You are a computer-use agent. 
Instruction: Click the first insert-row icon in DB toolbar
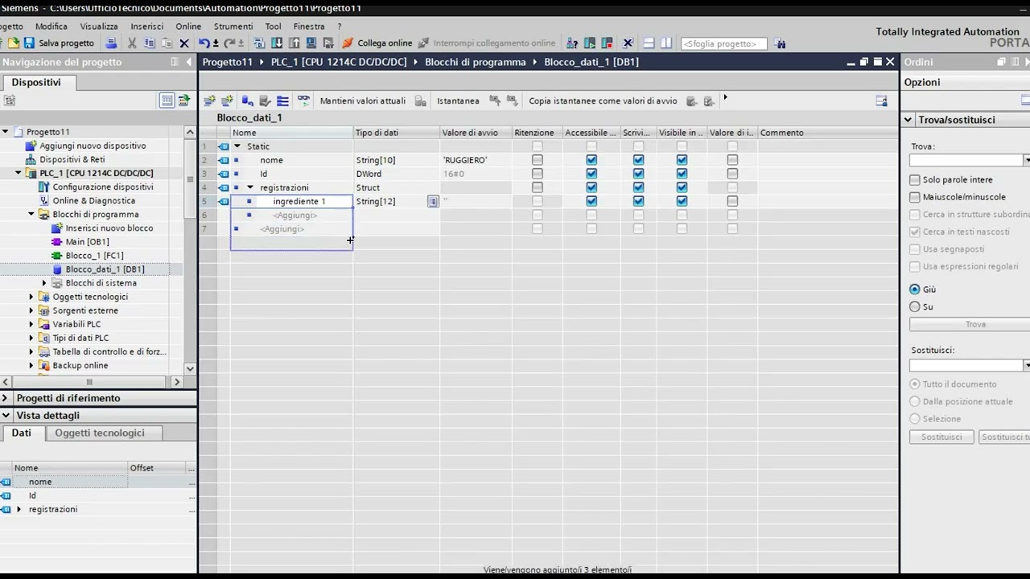[209, 101]
